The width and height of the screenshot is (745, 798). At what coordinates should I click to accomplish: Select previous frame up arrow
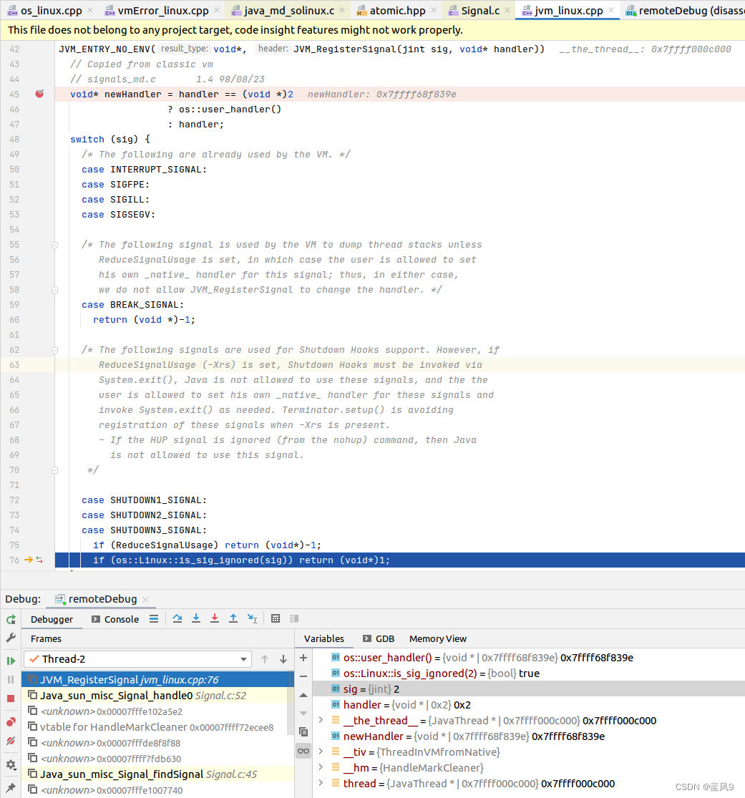click(x=265, y=659)
